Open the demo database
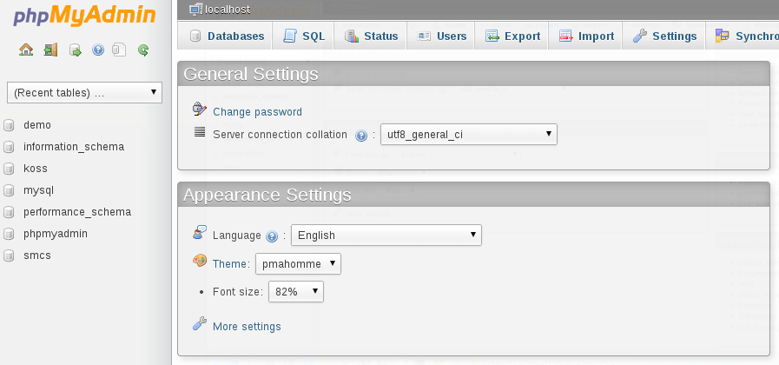 pos(37,125)
